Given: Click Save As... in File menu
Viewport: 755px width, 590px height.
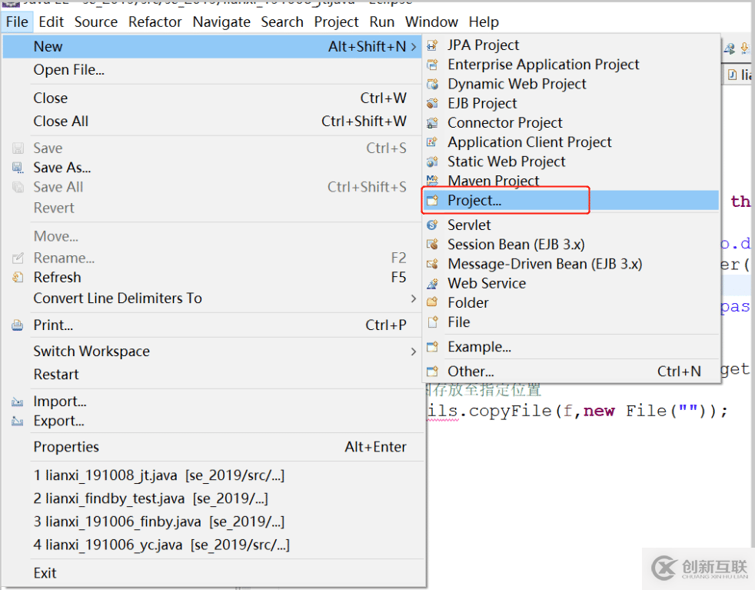Looking at the screenshot, I should click(62, 168).
